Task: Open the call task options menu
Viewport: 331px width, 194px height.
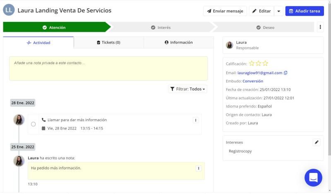Action: click(x=196, y=120)
